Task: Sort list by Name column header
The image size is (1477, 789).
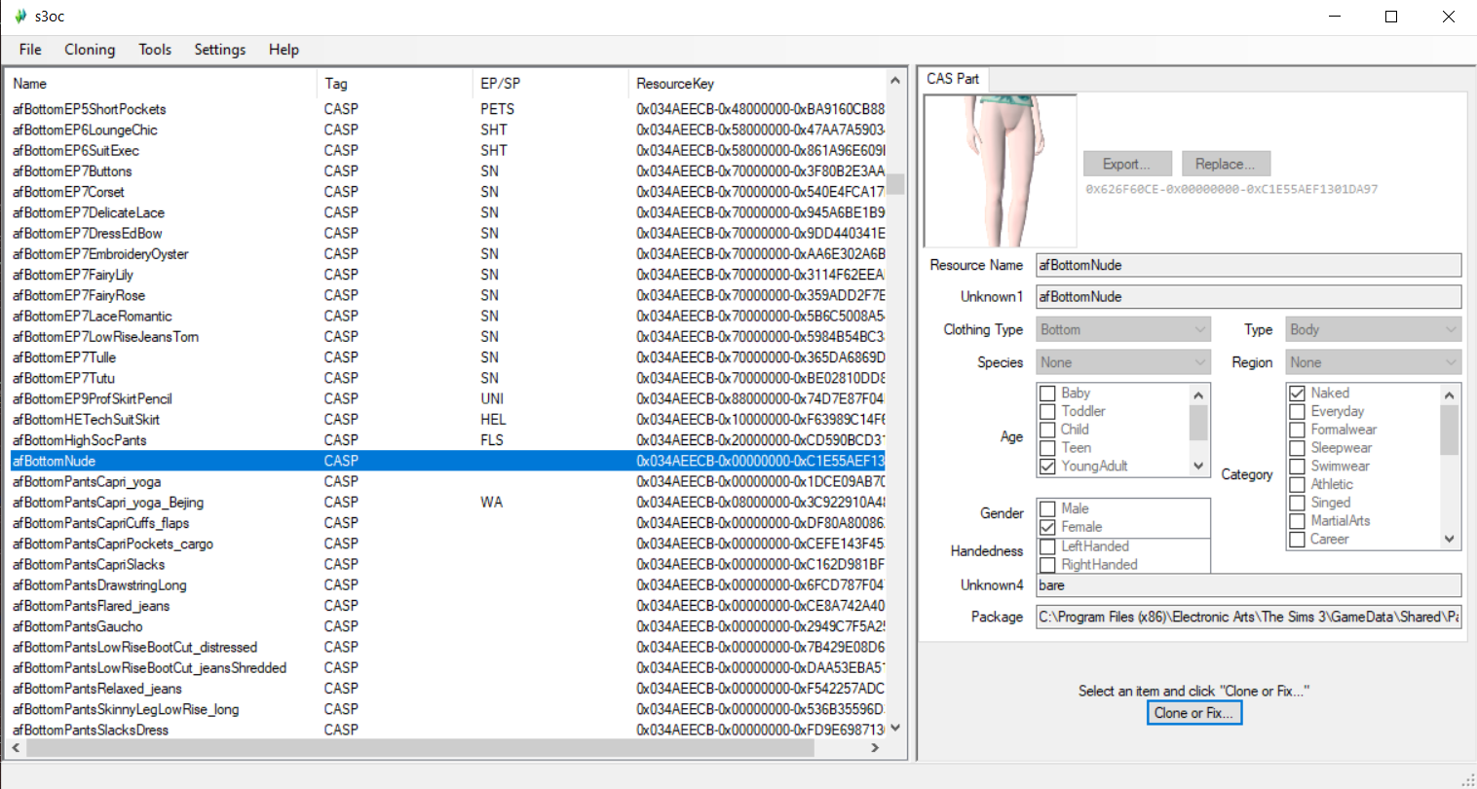Action: (x=162, y=84)
